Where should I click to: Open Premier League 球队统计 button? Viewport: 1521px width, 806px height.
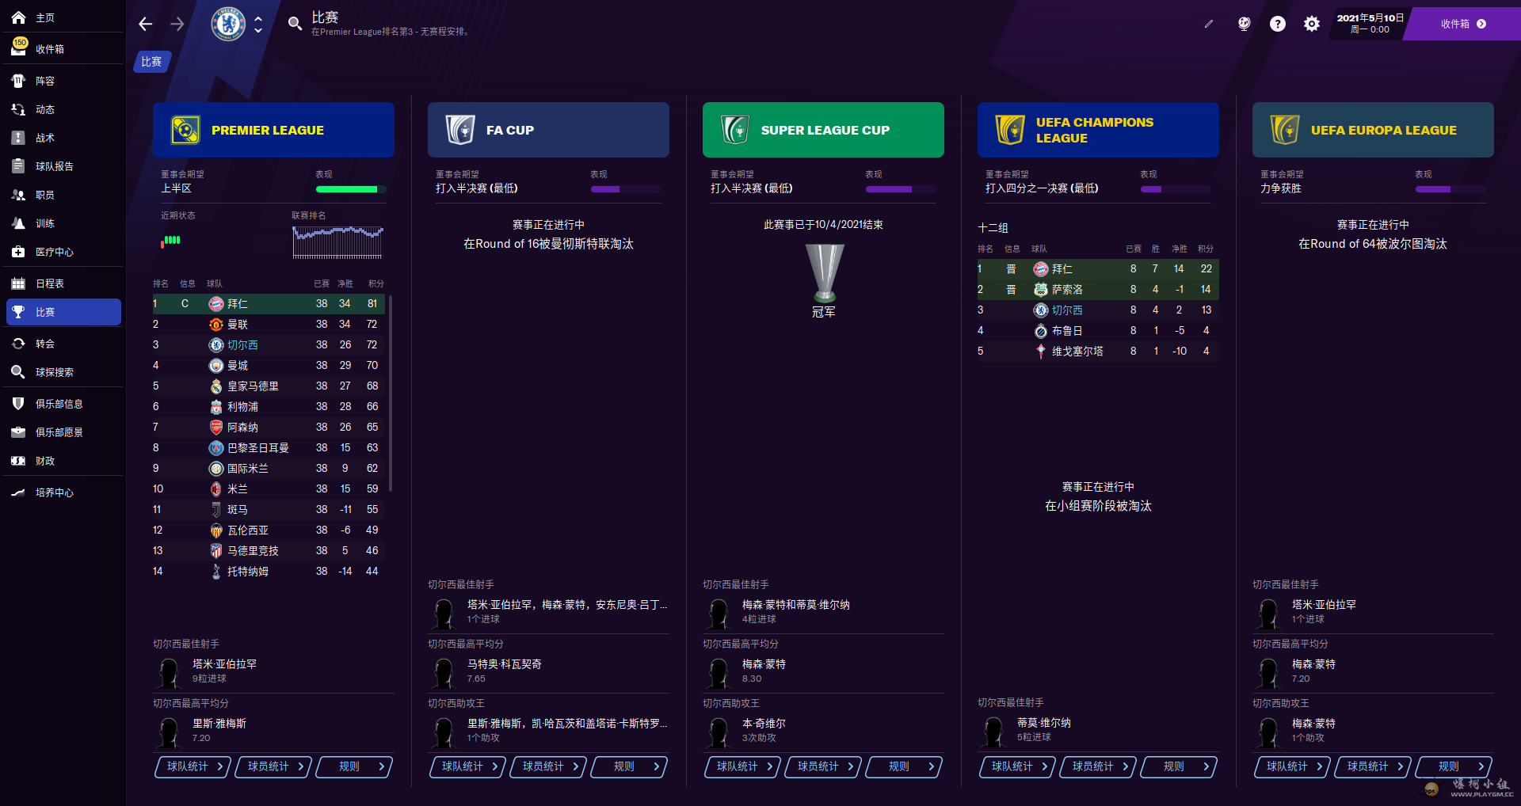point(193,766)
